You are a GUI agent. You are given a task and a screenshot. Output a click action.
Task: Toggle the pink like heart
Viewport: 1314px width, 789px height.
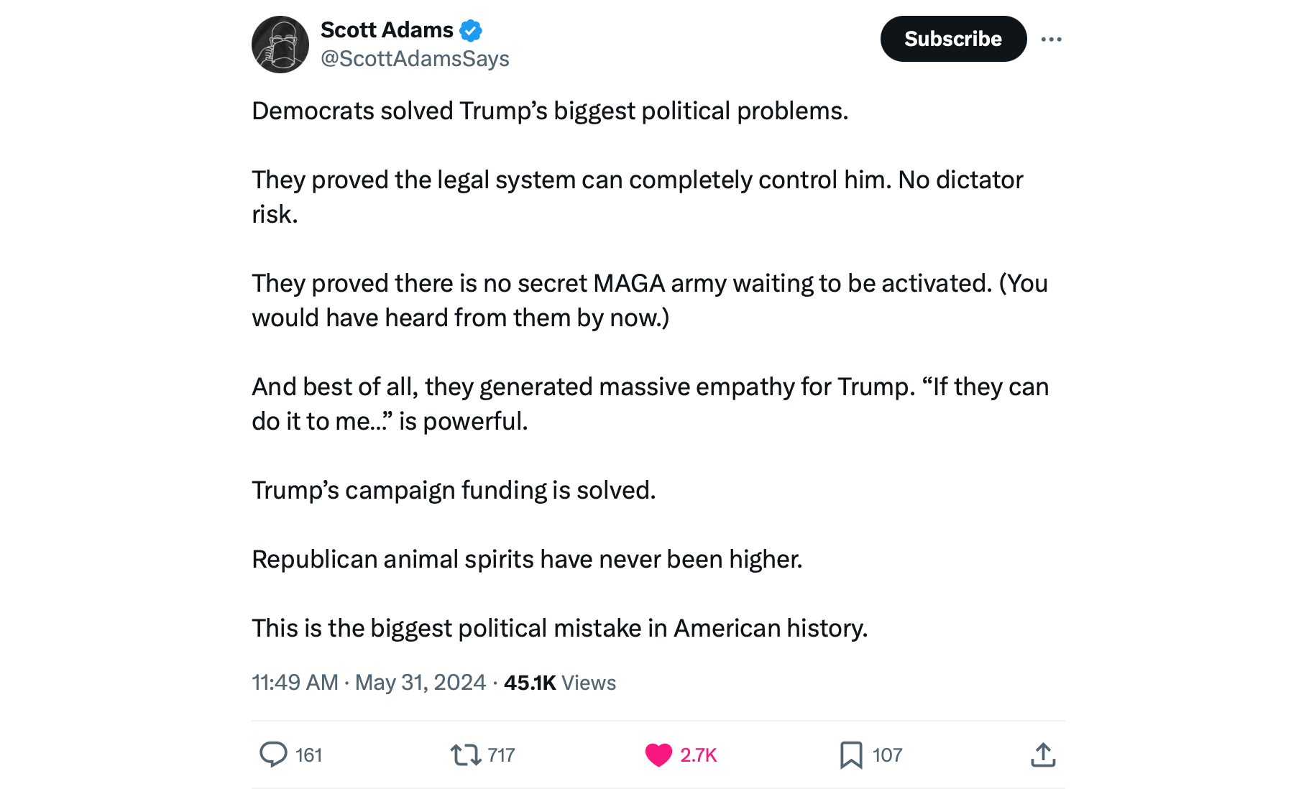[x=658, y=755]
